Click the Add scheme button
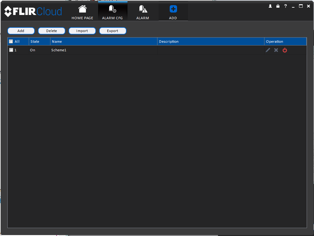Viewport: 314px width, 236px height. coord(21,31)
